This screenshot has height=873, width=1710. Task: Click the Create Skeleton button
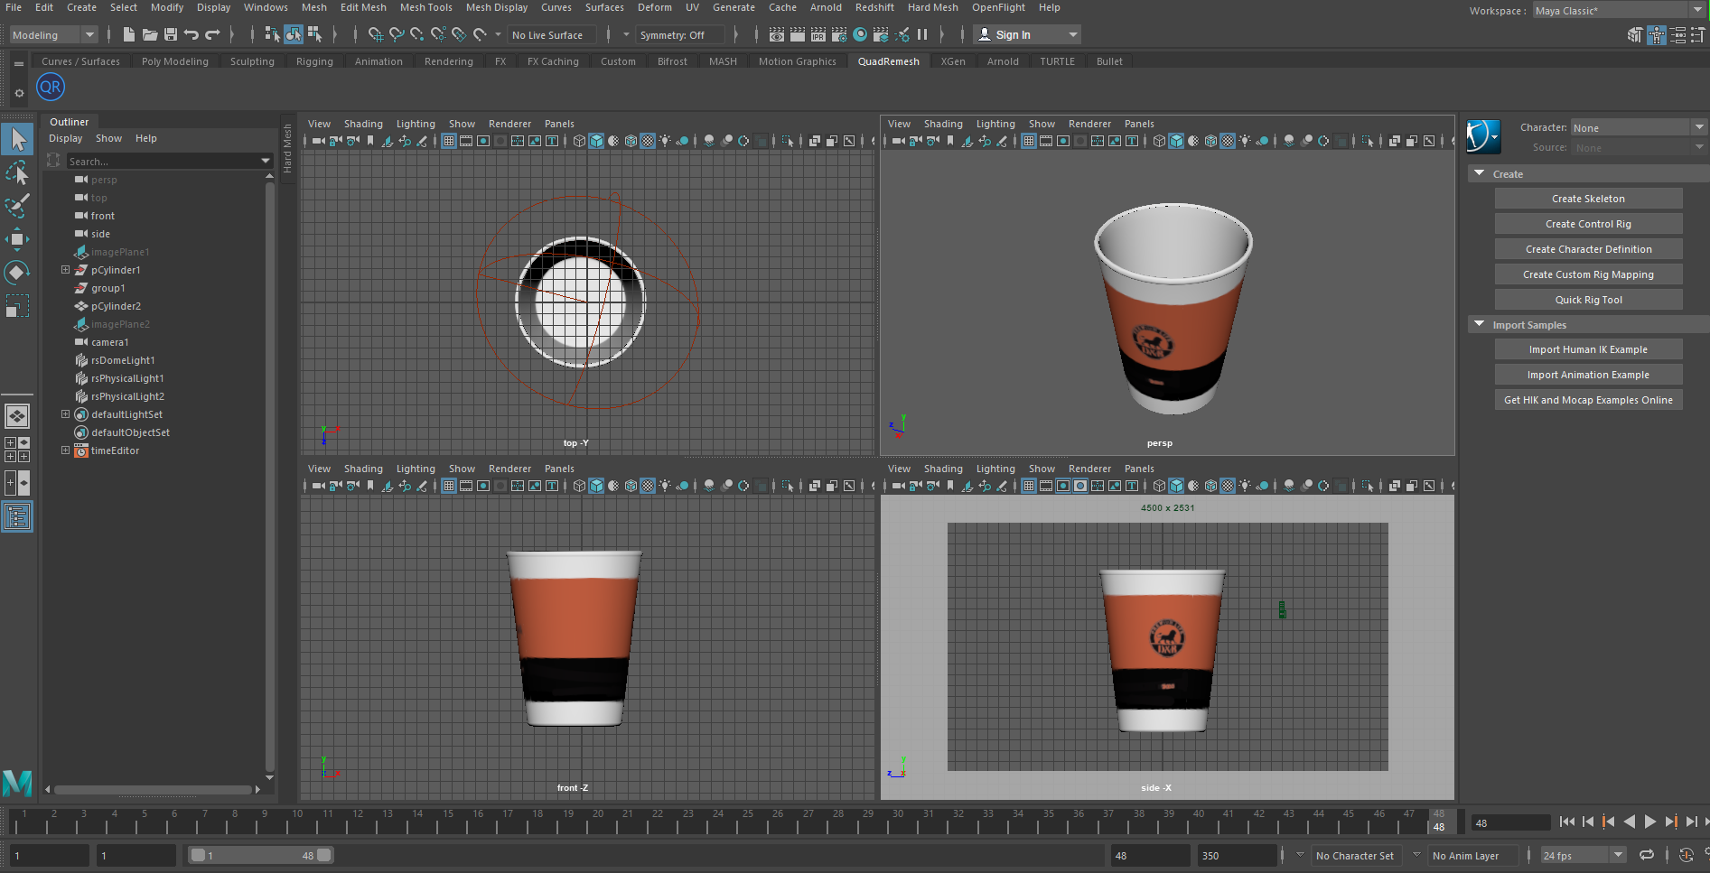point(1588,199)
